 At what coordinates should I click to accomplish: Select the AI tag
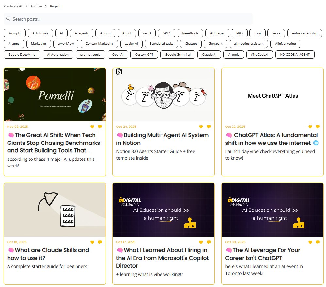[61, 33]
